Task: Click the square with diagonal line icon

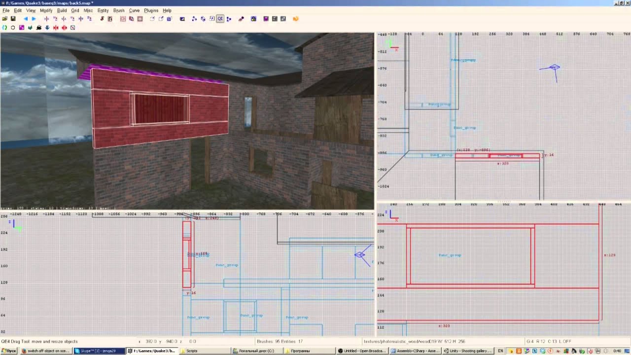Action: [72, 28]
